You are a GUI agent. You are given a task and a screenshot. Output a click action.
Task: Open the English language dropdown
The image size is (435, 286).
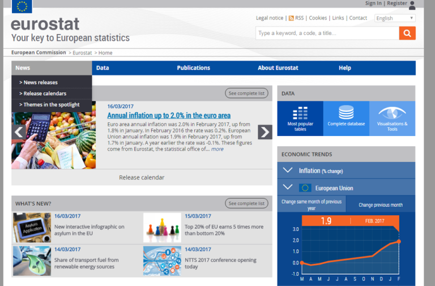tap(395, 18)
